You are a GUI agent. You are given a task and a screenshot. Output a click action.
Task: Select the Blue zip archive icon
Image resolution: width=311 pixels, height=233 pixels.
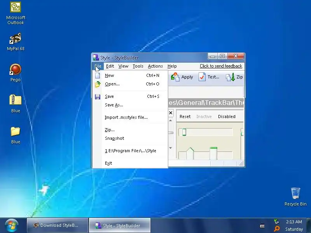16,104
